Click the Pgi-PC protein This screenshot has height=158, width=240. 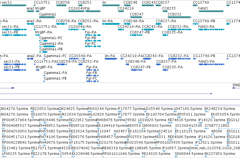93,81
